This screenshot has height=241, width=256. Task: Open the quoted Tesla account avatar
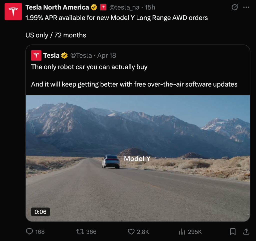point(36,55)
